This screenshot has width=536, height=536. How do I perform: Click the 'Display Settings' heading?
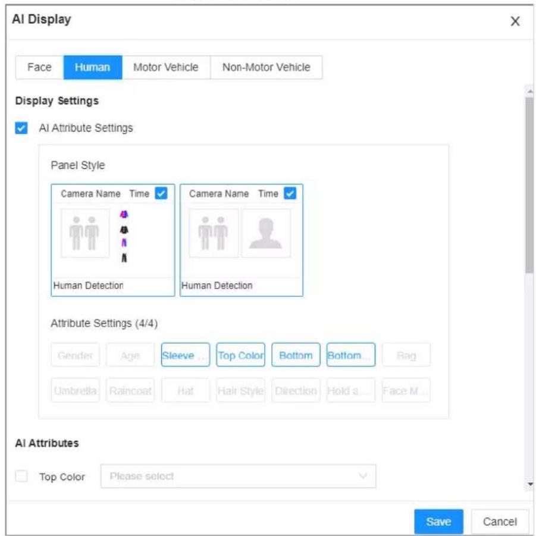[57, 101]
